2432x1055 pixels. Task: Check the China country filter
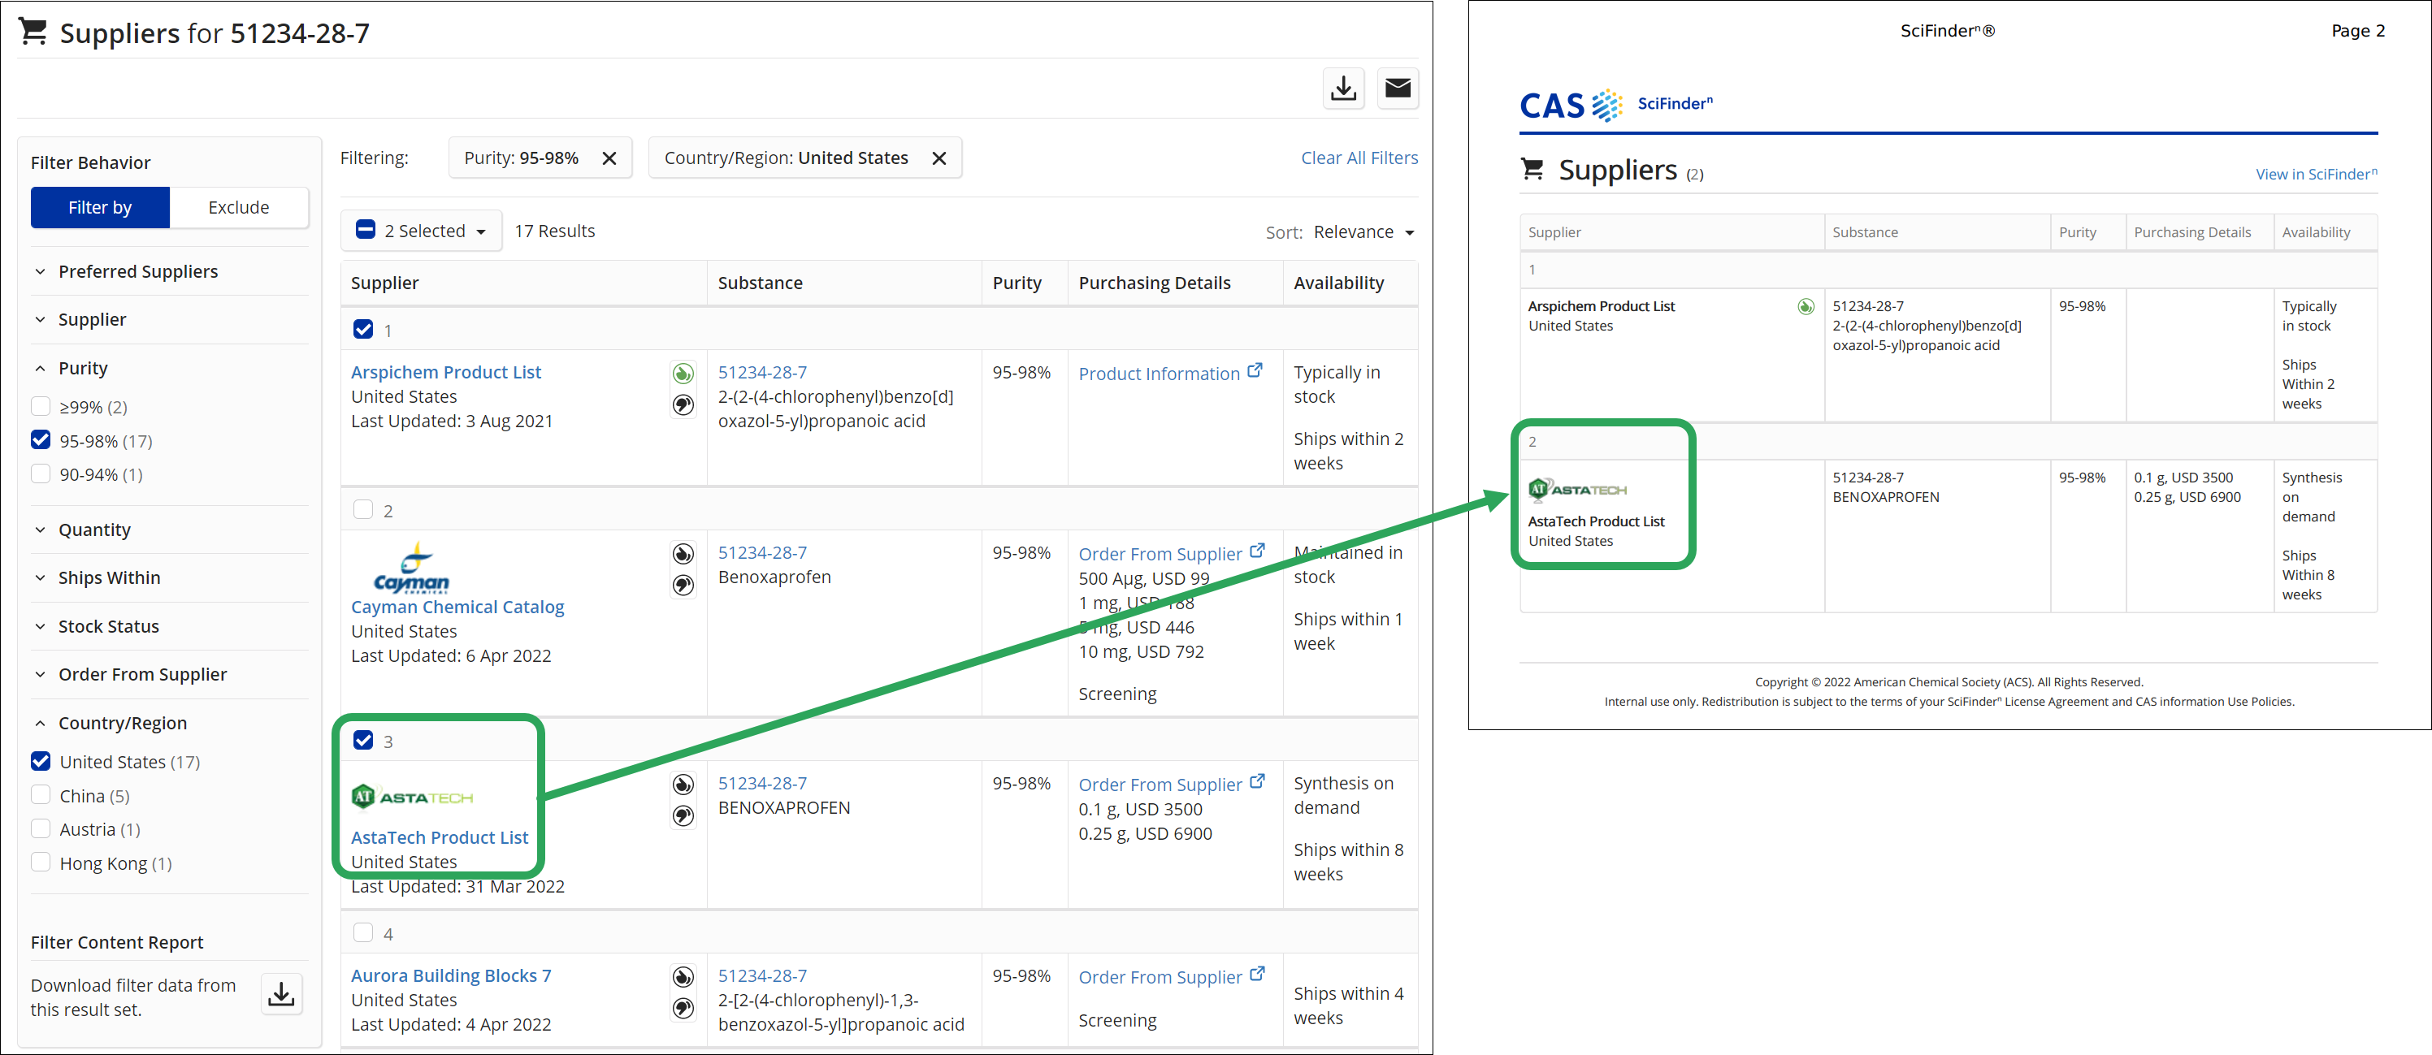point(41,795)
